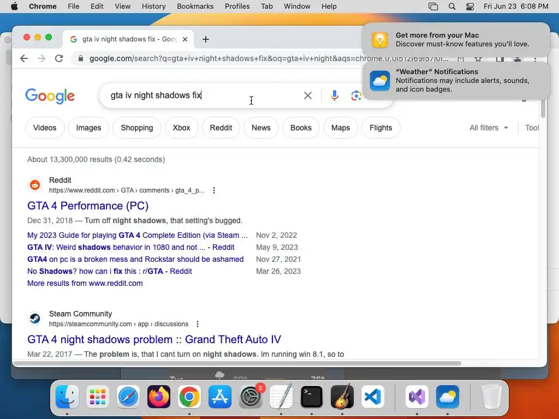
Task: Open the Apple menu
Action: [14, 7]
